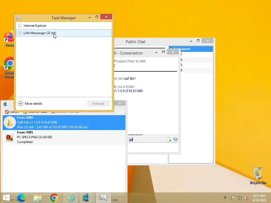
Task: Click the tray icon left of the flag
Action: click(x=225, y=198)
